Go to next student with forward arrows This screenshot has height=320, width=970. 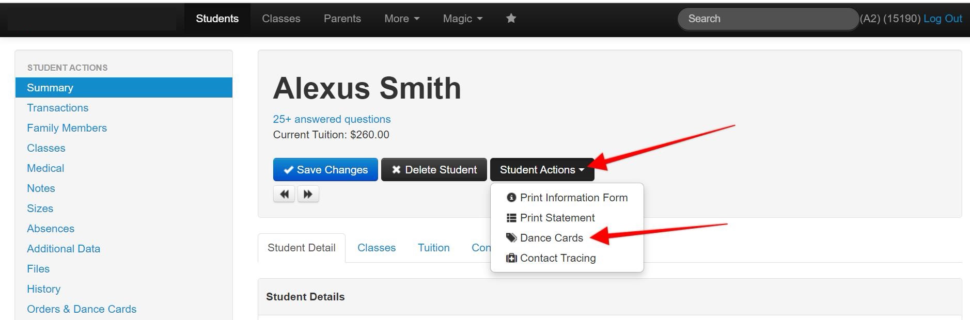point(308,194)
